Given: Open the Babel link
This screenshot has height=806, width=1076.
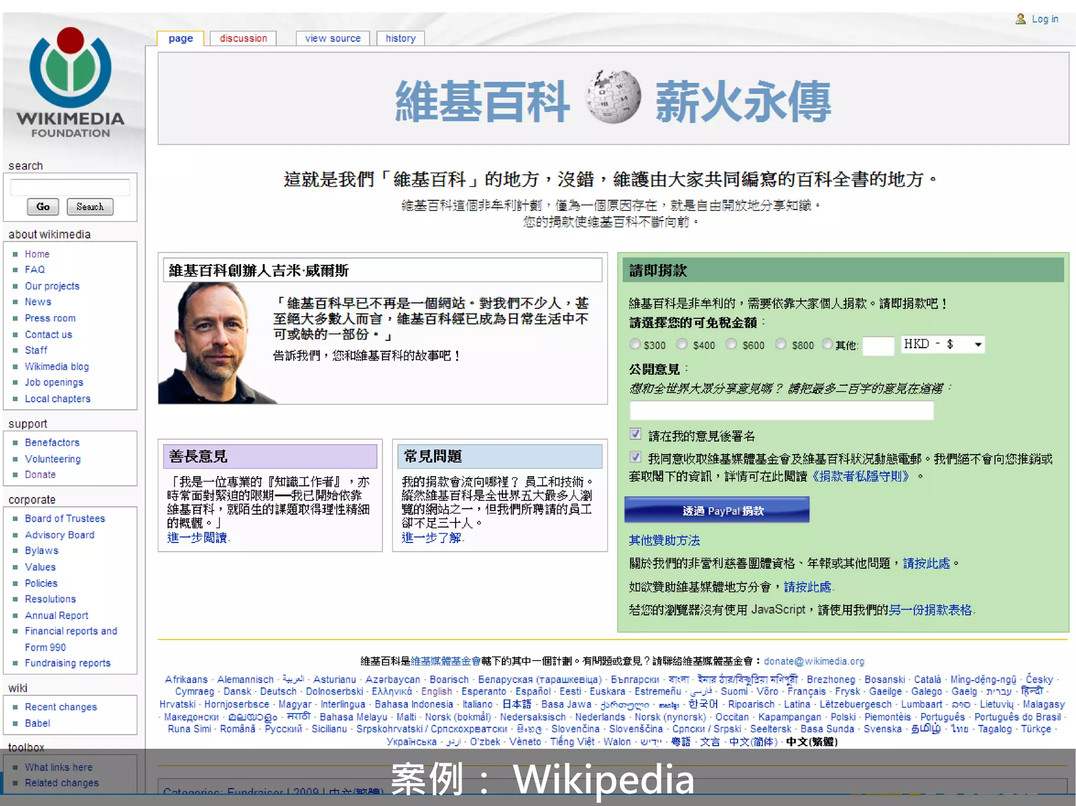Looking at the screenshot, I should click(37, 724).
